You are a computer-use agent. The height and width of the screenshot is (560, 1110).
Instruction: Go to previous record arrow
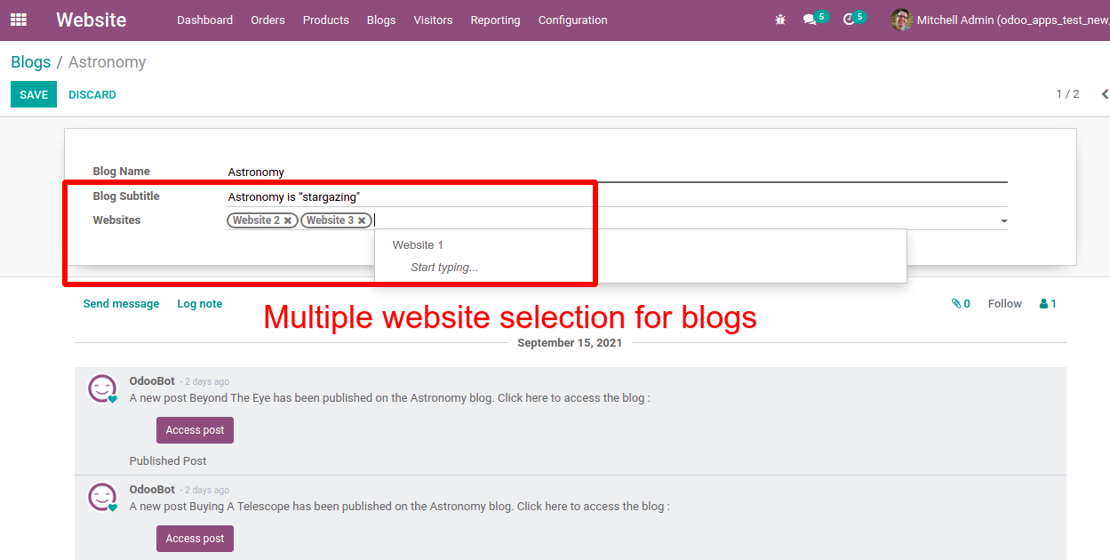pos(1105,94)
